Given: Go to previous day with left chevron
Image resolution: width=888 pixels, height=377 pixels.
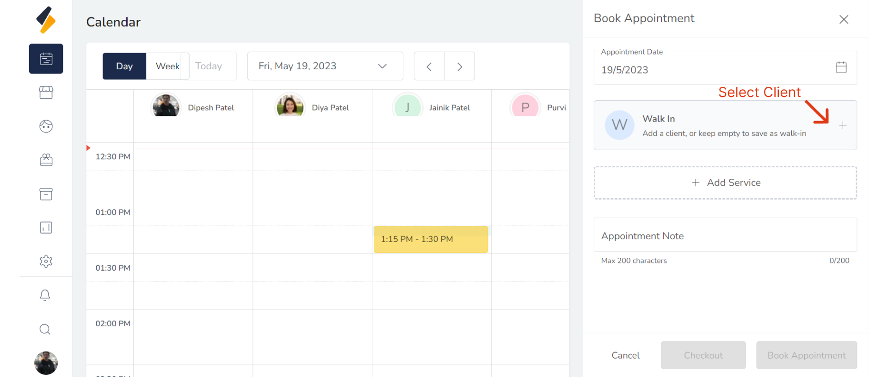Looking at the screenshot, I should pyautogui.click(x=429, y=67).
